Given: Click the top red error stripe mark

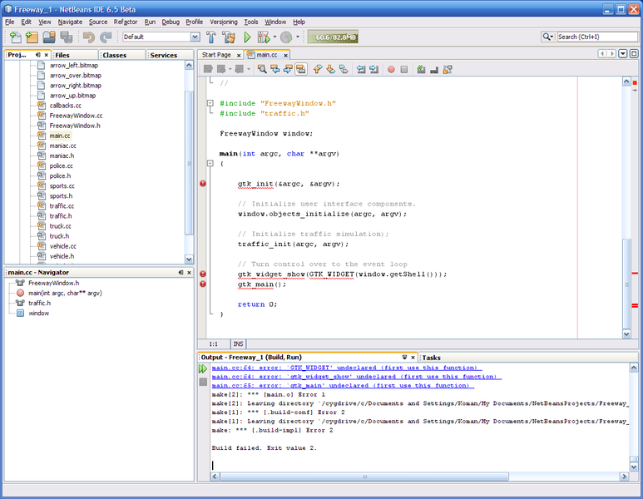Looking at the screenshot, I should [635, 83].
